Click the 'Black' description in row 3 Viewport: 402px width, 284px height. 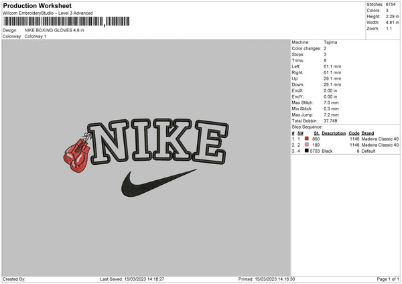(327, 151)
